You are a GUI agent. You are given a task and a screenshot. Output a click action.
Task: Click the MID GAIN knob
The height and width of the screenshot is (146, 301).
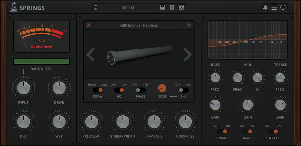pyautogui.click(x=248, y=105)
